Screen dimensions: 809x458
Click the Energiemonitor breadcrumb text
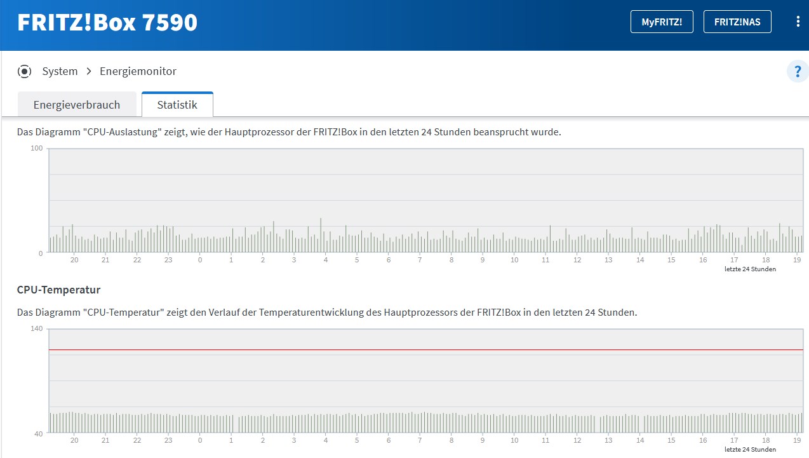[138, 71]
